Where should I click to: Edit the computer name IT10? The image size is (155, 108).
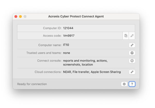pyautogui.click(x=132, y=45)
